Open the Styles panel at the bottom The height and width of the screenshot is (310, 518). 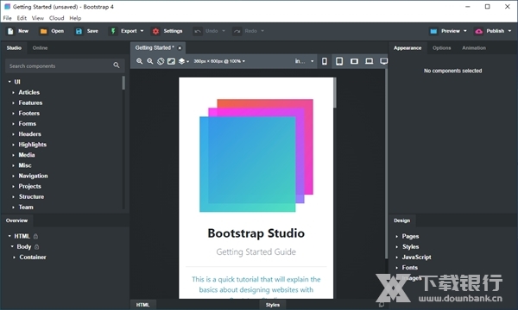point(273,305)
